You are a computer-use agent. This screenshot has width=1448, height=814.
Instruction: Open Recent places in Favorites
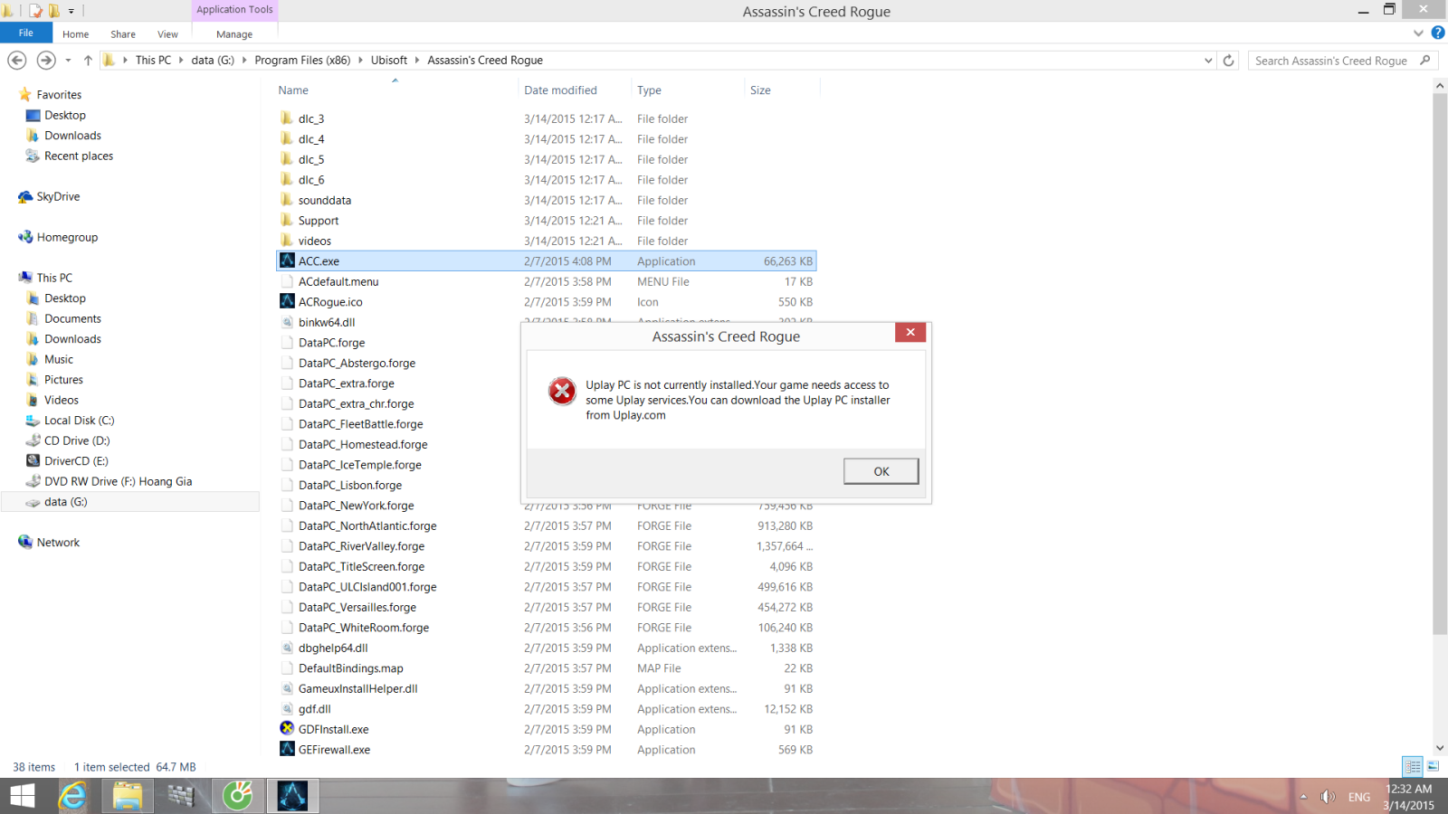[79, 156]
